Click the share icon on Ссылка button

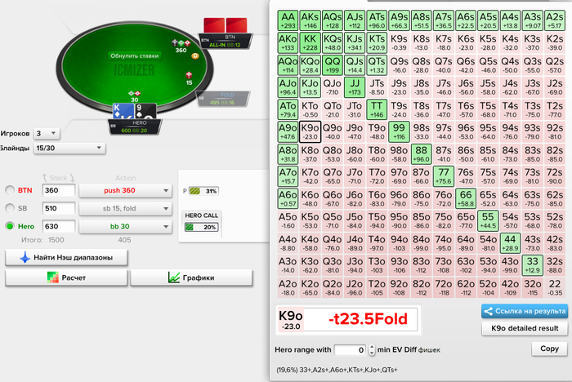(x=488, y=311)
